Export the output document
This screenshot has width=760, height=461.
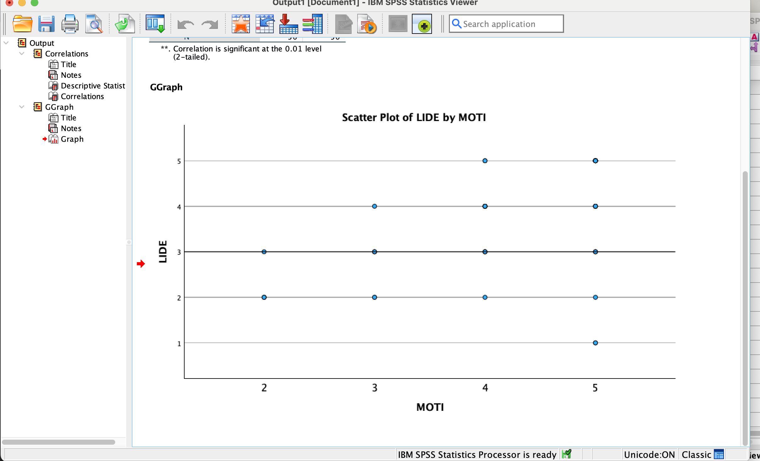point(124,24)
